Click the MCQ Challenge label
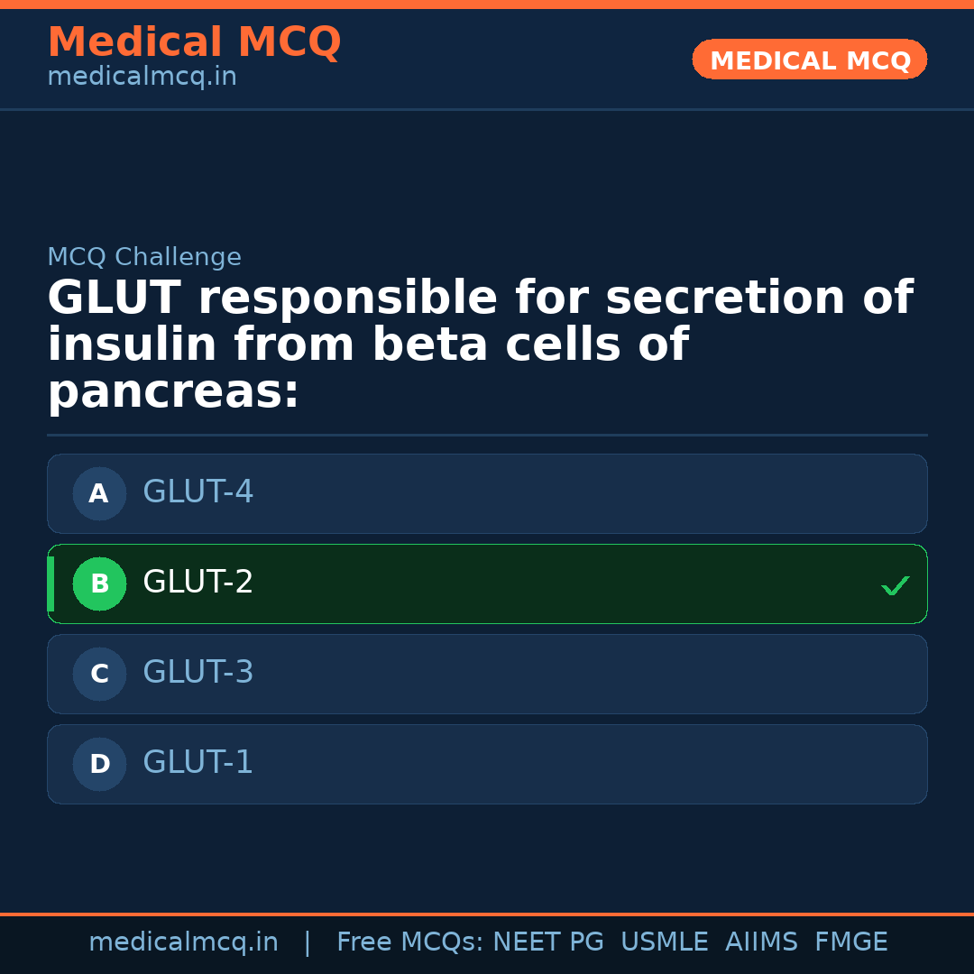The height and width of the screenshot is (974, 974). click(144, 257)
